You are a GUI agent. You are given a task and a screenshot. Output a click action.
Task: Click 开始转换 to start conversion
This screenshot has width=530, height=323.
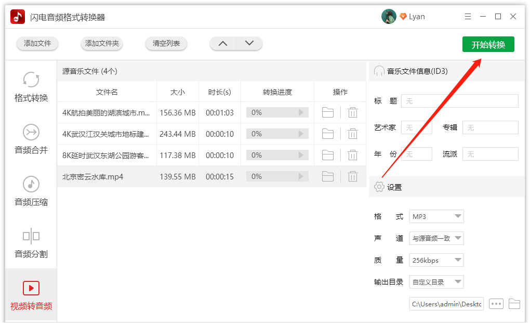pos(488,44)
